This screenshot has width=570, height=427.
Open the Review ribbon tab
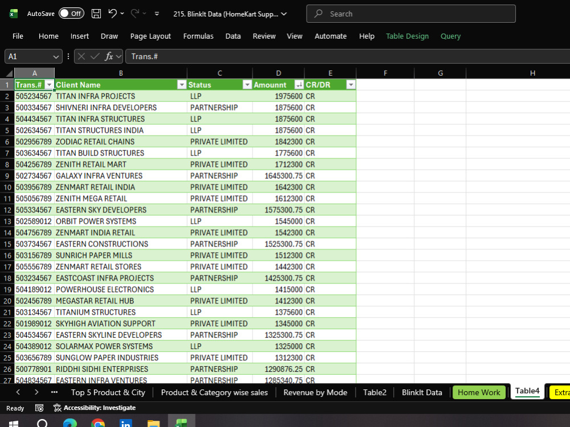(x=264, y=36)
